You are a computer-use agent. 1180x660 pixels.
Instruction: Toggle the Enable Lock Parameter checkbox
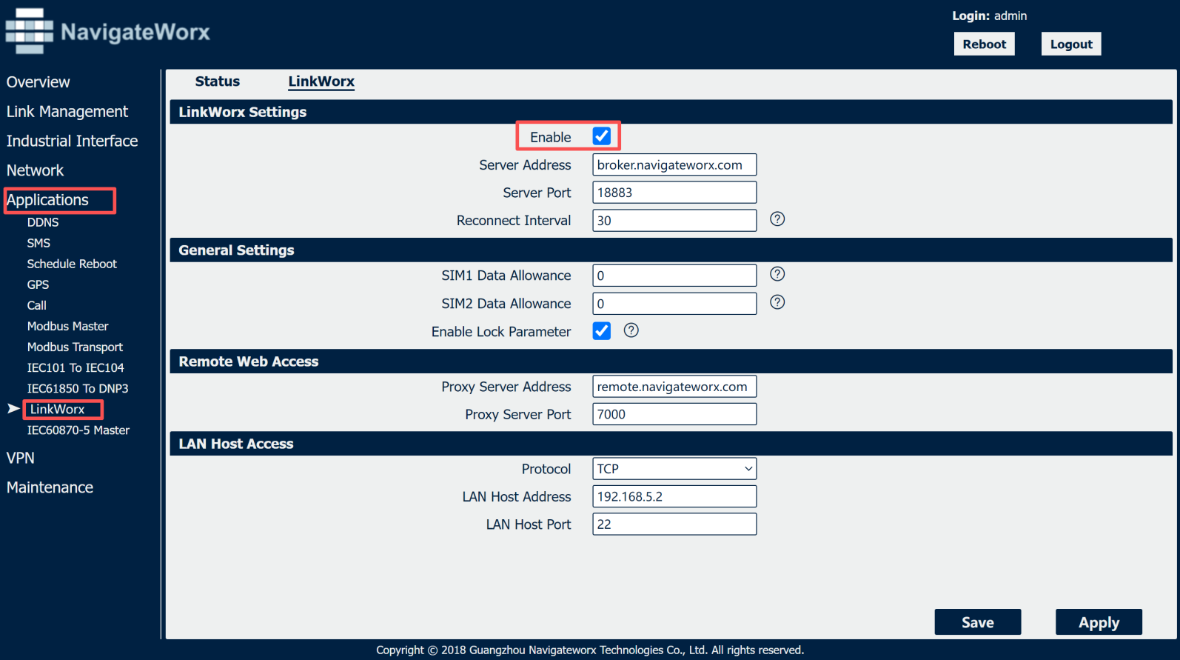pyautogui.click(x=602, y=331)
